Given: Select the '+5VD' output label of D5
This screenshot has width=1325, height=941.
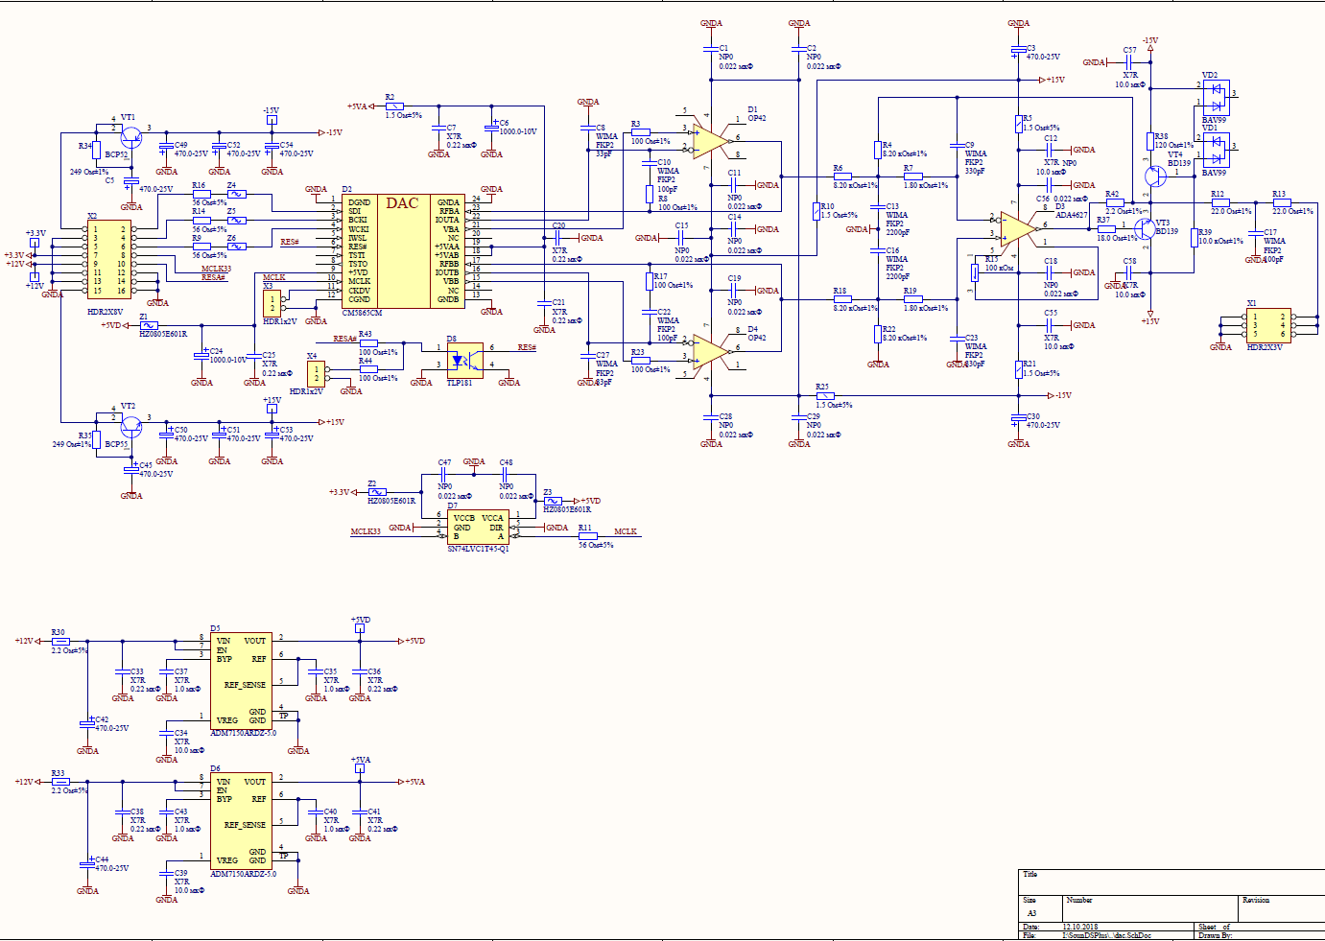Looking at the screenshot, I should tap(414, 641).
